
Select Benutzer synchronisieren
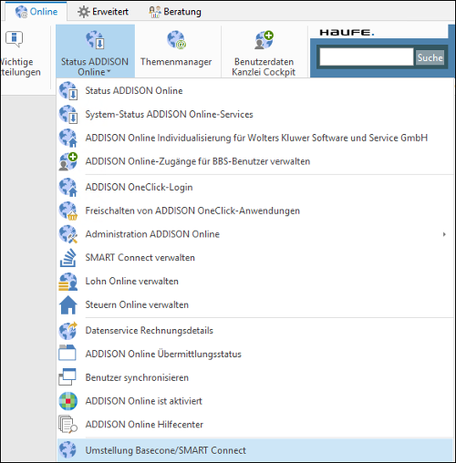pos(255,377)
